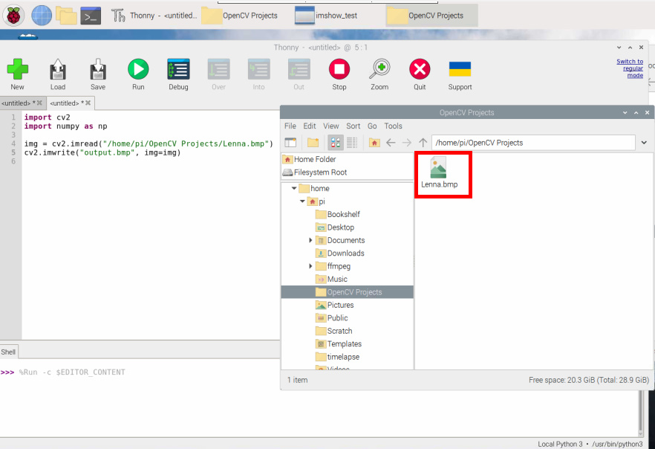Stop the running program with Stop icon
This screenshot has height=449, width=655.
click(339, 69)
